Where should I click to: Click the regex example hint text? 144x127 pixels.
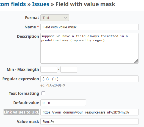point(52,85)
